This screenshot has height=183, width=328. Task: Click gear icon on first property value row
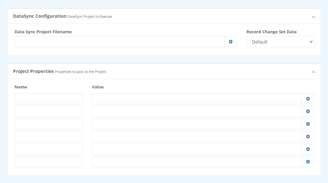tap(308, 99)
